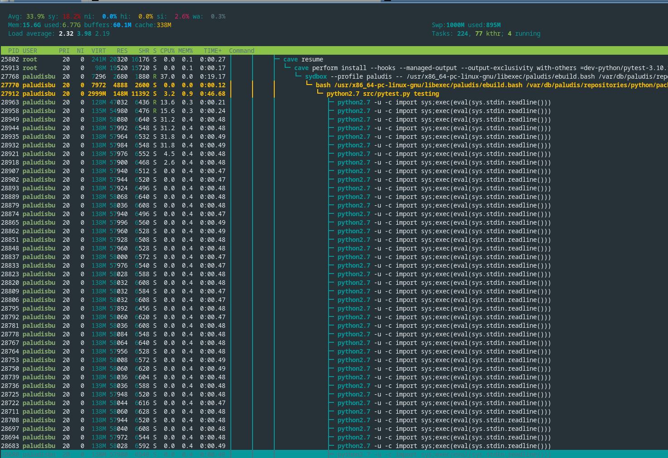Select process row with PID 28683
Screen dimensions: 668x458
point(334,446)
